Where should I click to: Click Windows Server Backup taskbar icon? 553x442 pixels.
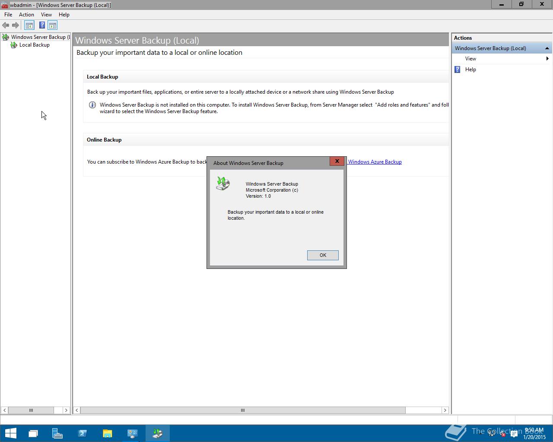(x=157, y=433)
